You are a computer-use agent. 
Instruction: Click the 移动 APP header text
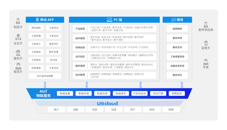click(x=47, y=20)
